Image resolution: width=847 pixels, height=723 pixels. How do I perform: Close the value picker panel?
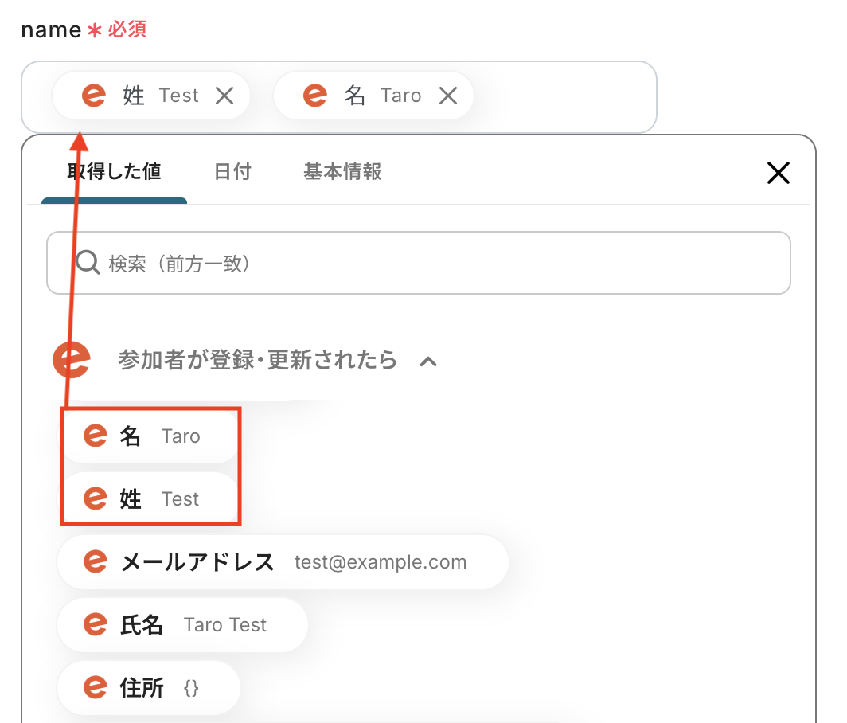coord(777,173)
